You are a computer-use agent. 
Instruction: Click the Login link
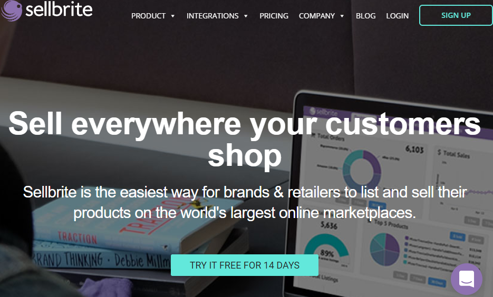click(398, 16)
